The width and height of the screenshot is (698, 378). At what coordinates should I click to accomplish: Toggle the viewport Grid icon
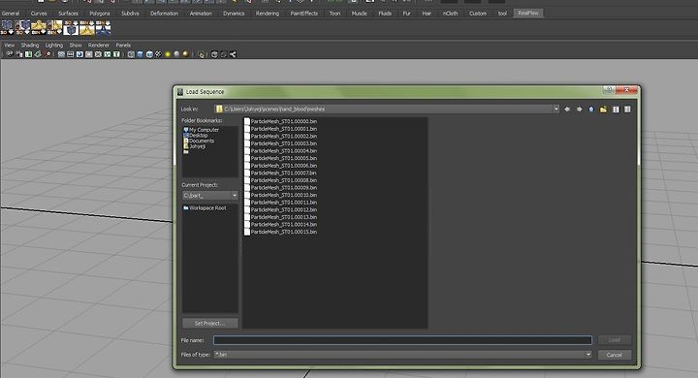61,54
